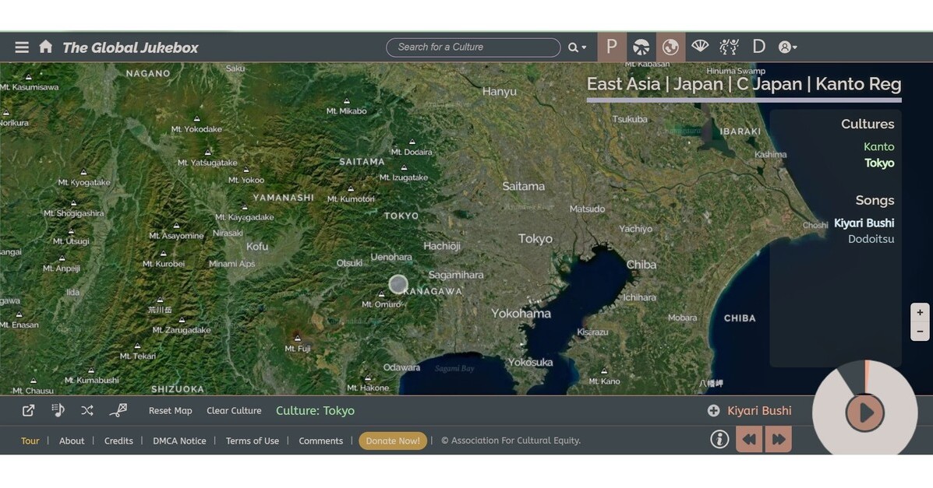Show song info with the i icon

point(719,440)
